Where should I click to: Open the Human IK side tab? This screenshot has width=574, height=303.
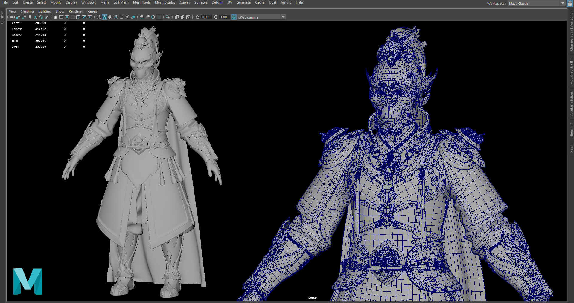(571, 130)
